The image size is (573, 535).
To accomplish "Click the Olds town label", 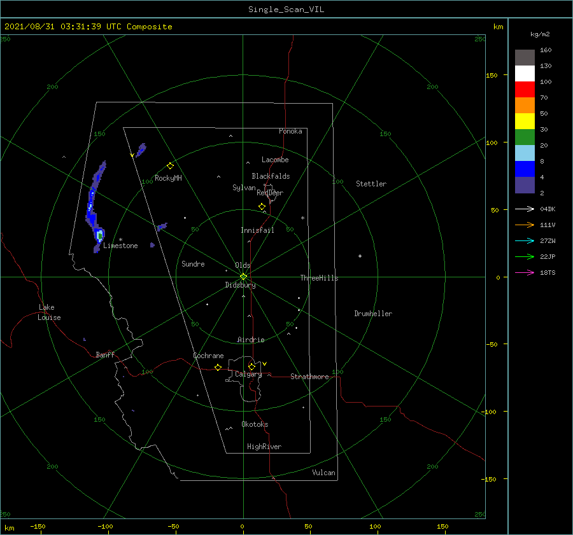I will pyautogui.click(x=243, y=265).
